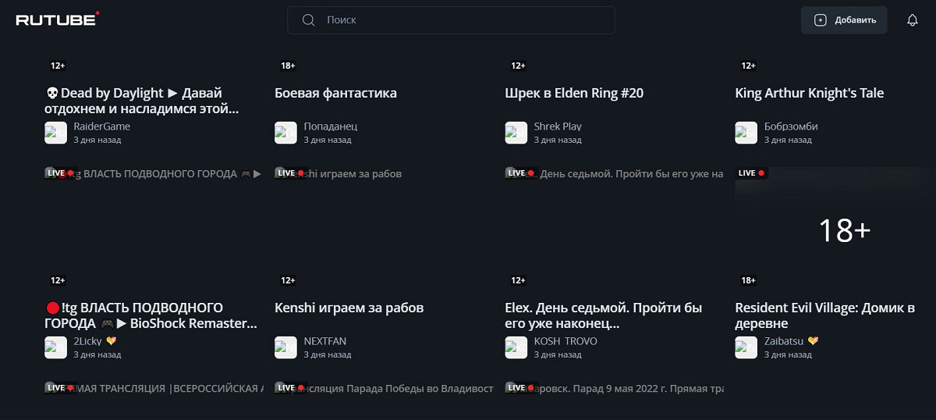Open Kenshi играем за рабов title
936x420 pixels.
click(x=349, y=308)
